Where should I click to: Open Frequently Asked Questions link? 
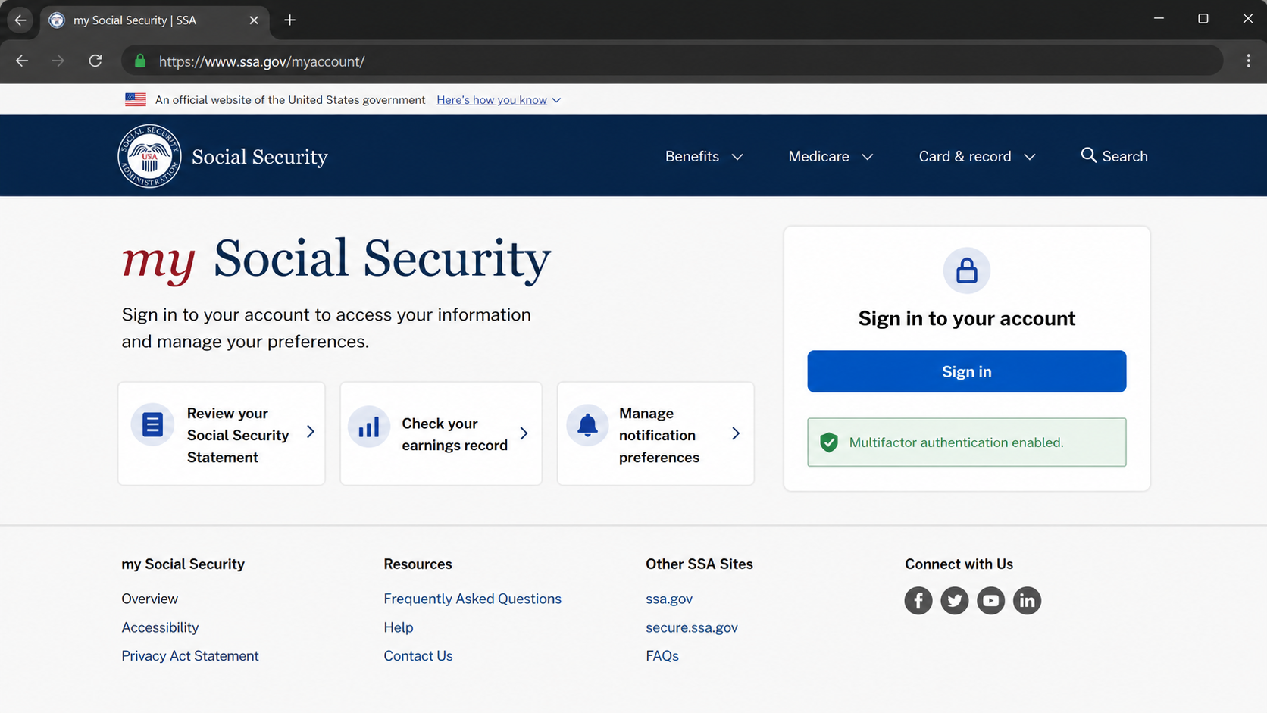tap(472, 599)
